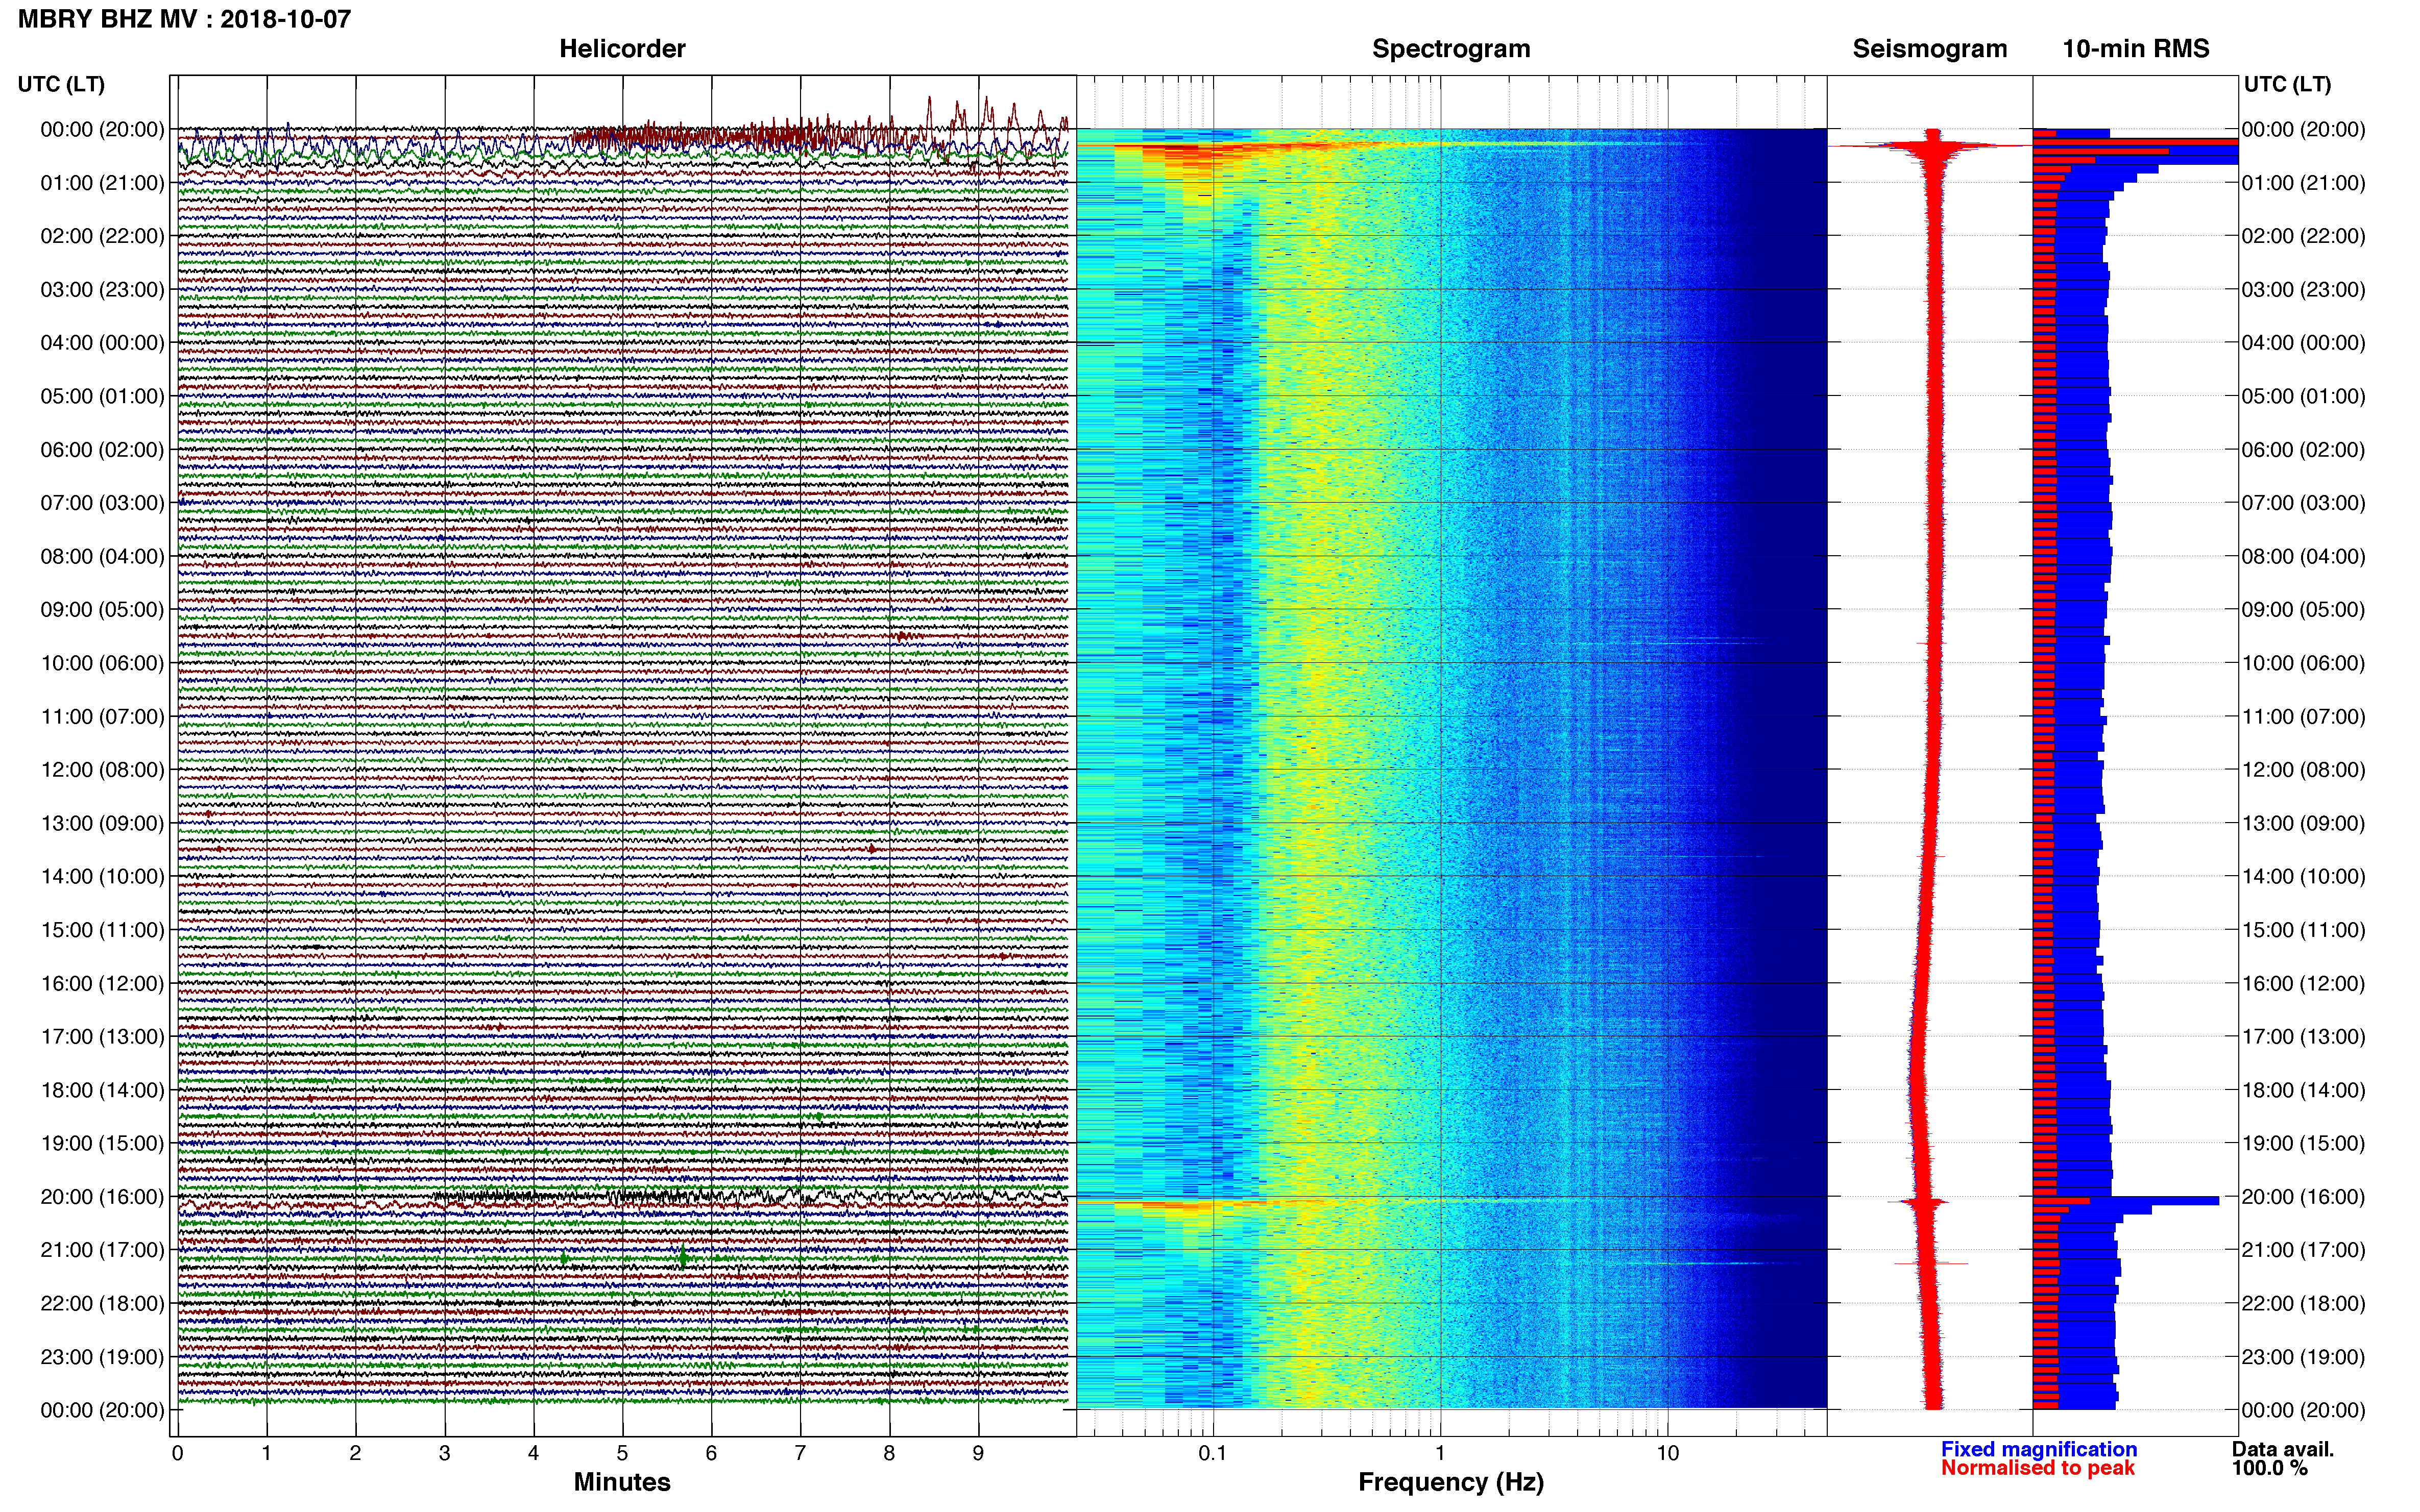The image size is (2420, 1512).
Task: Click the minute tick label '0' on helicorder
Action: (177, 1454)
